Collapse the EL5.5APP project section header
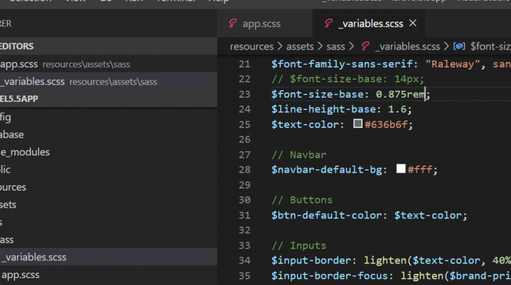 click(x=108, y=98)
